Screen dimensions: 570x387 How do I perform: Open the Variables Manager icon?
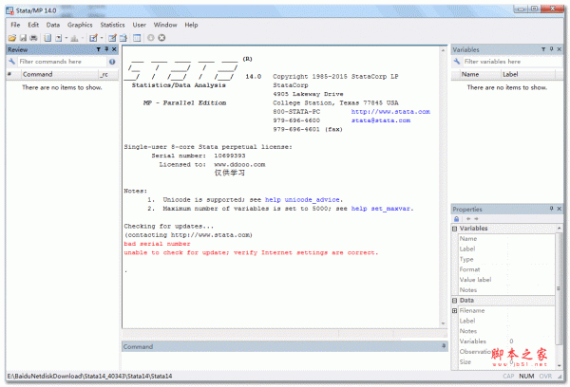click(137, 38)
